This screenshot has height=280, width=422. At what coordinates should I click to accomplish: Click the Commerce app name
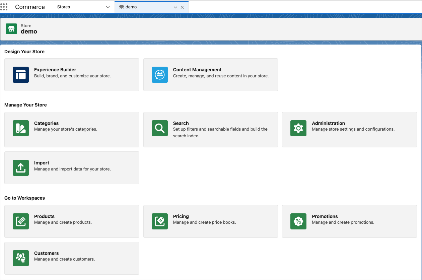[x=30, y=7]
